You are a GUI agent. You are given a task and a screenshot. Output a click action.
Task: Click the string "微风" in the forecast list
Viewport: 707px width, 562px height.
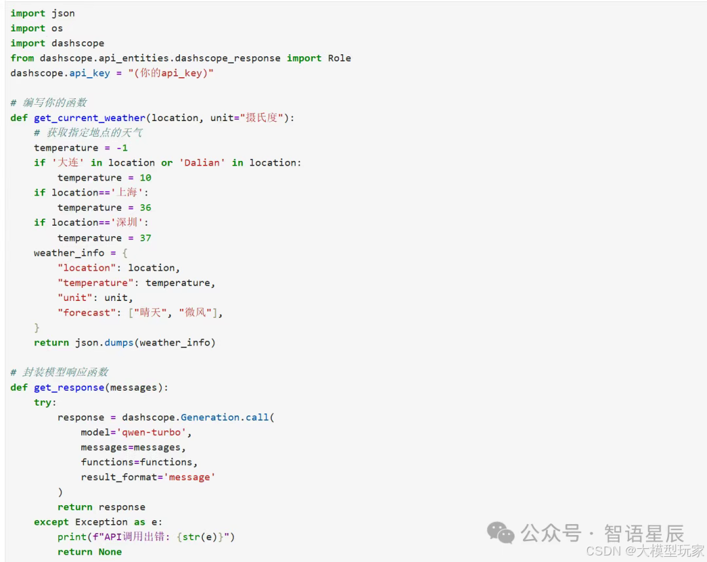pyautogui.click(x=195, y=313)
